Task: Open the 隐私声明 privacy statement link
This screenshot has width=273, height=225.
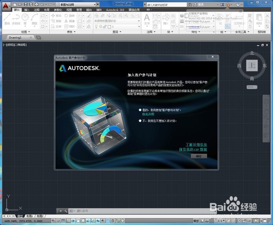Action: [x=148, y=114]
